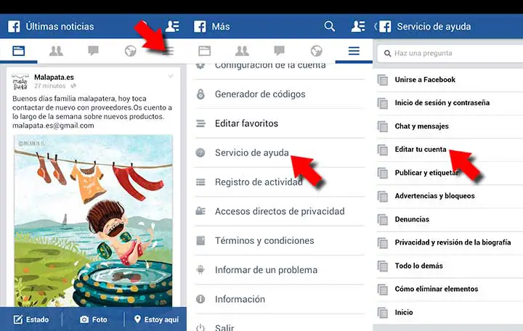The image size is (523, 331).
Task: Select news feed tab in Últimas noticias panel
Action: [x=19, y=51]
